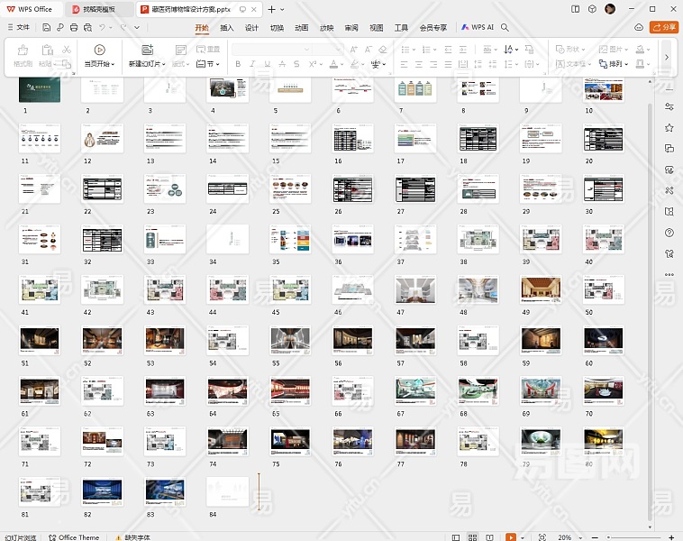The image size is (683, 541).
Task: Expand the ribbon using the right chevron arrow
Action: pos(667,57)
